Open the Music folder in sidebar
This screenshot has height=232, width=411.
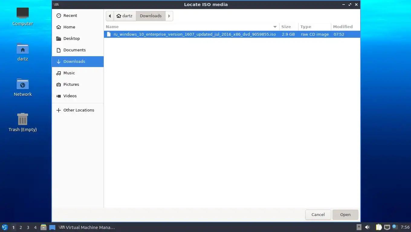[78, 73]
